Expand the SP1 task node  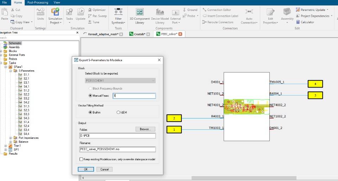point(6,150)
